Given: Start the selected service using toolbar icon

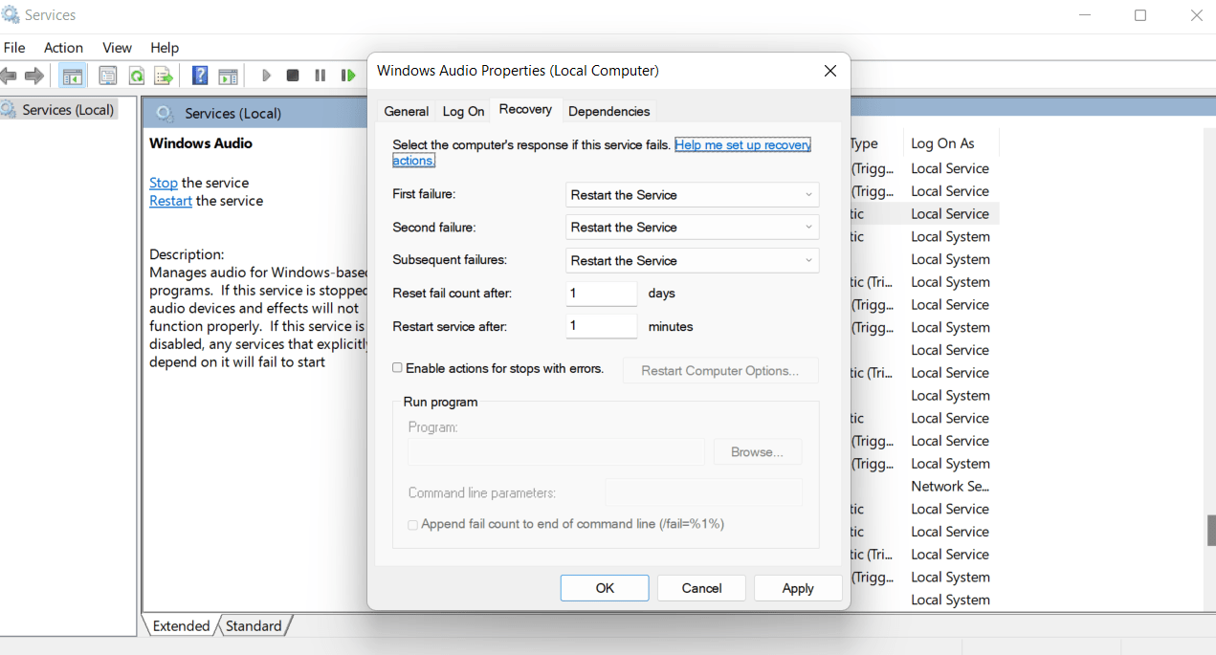Looking at the screenshot, I should [265, 75].
